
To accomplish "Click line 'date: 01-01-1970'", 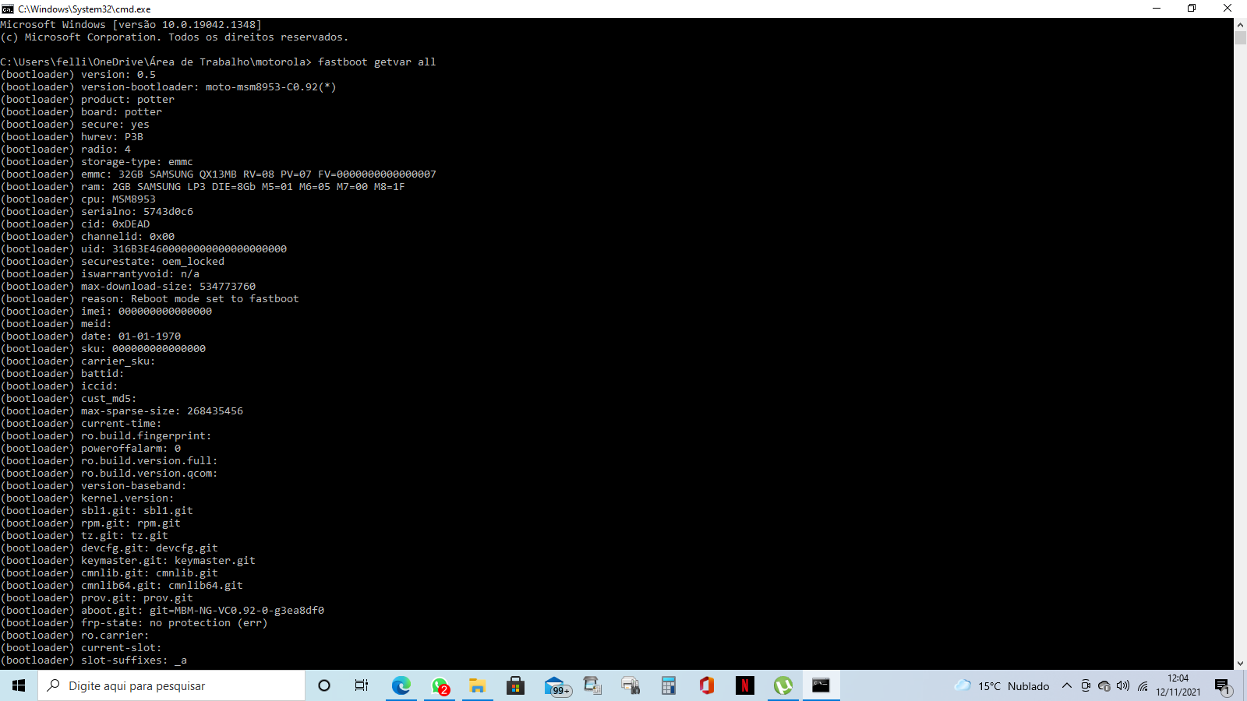I will point(90,336).
